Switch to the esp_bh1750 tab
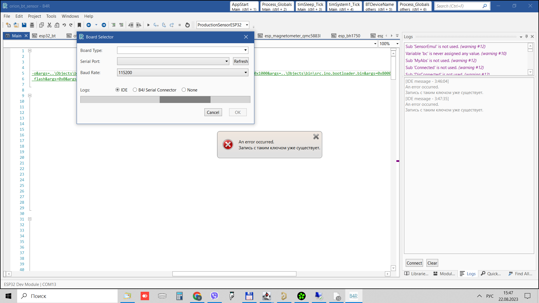The width and height of the screenshot is (539, 303). click(x=349, y=36)
